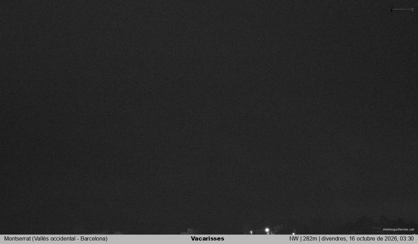Select the 'divendres, 16 octubre de 2026, 03:30' timestamp
The height and width of the screenshot is (244, 418).
click(x=367, y=239)
